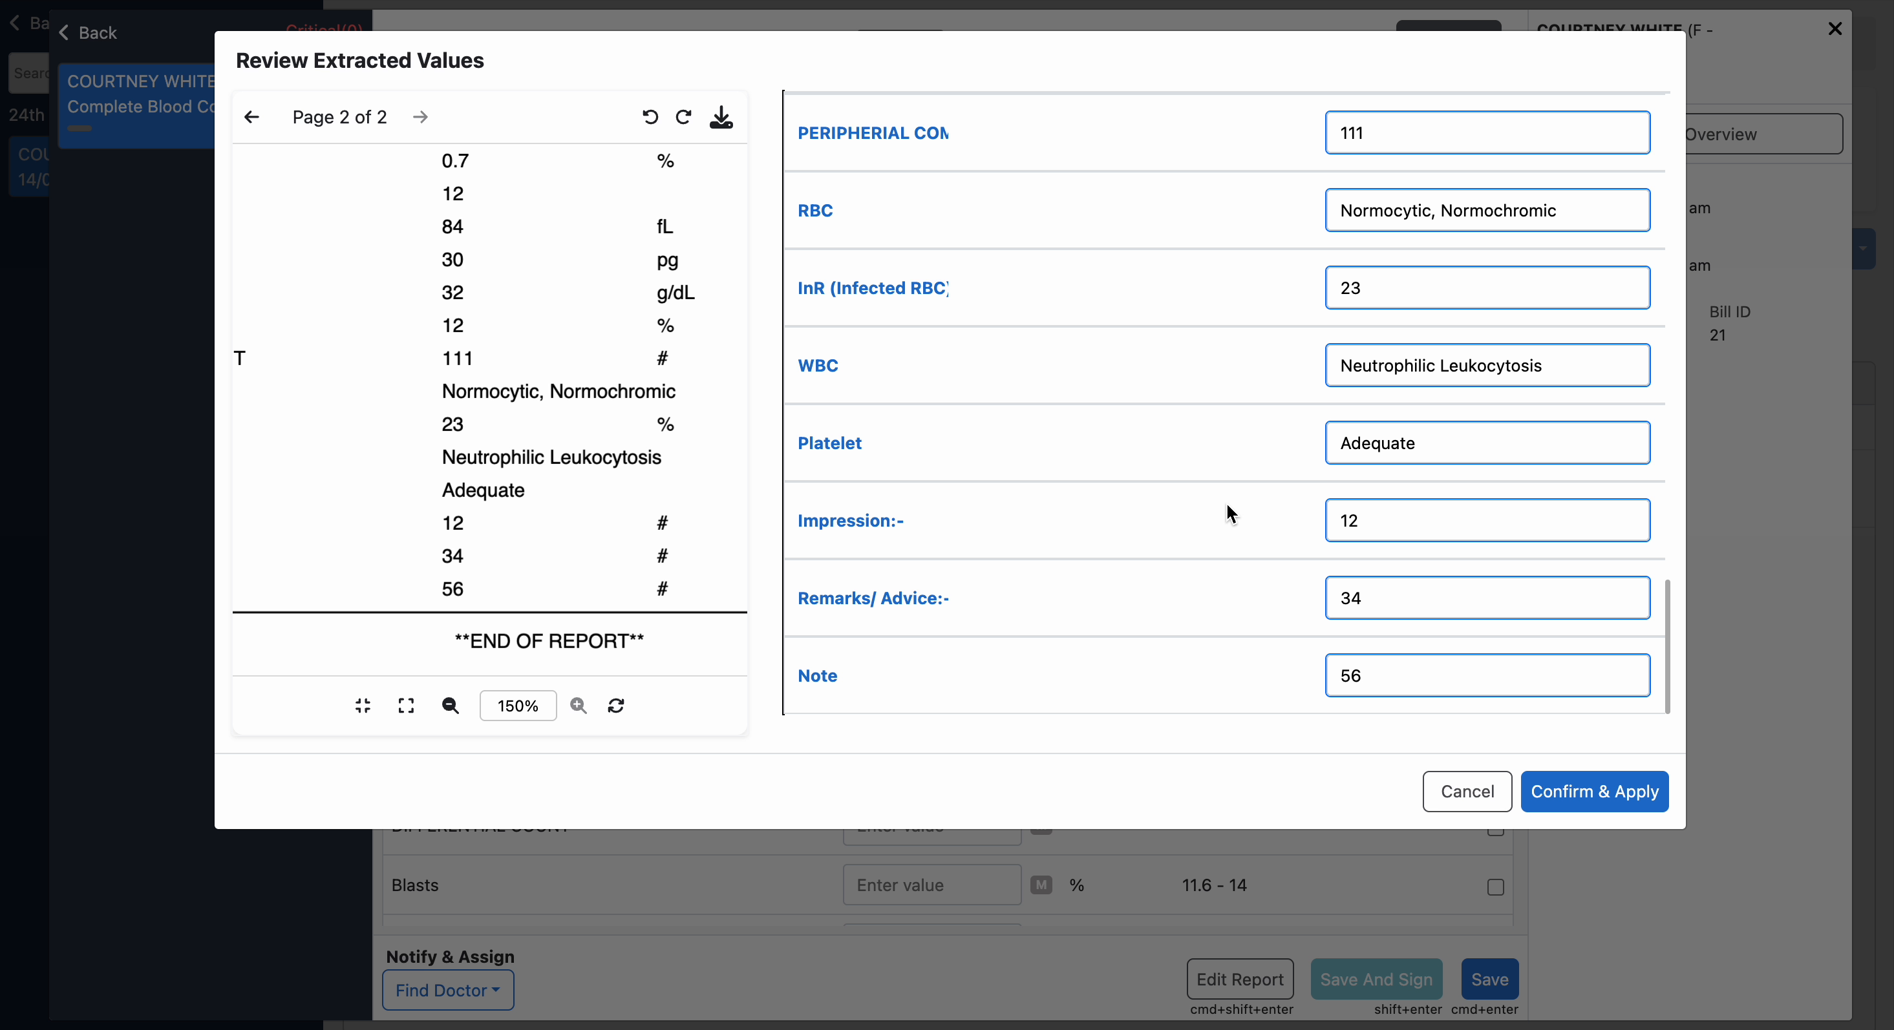This screenshot has width=1894, height=1030.
Task: Zoom out using the magnifier minus icon
Action: point(451,705)
